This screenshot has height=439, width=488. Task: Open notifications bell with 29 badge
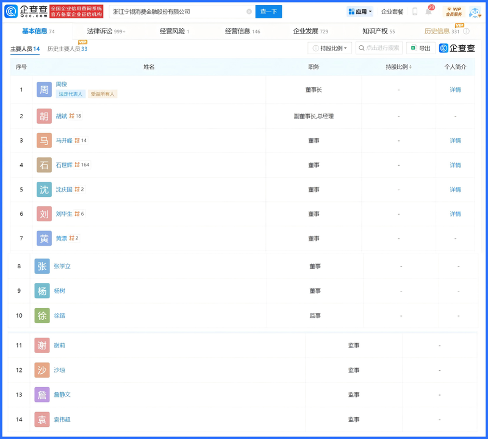coord(429,12)
